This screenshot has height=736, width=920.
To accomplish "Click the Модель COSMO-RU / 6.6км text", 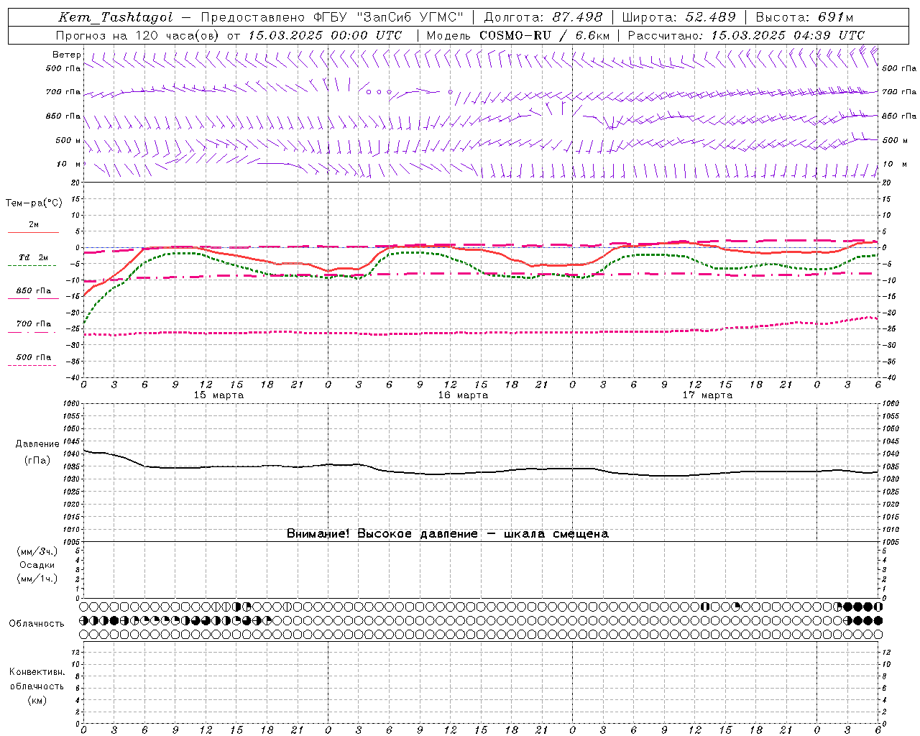I will pyautogui.click(x=518, y=35).
